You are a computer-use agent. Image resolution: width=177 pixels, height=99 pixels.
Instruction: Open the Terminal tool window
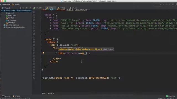pyautogui.click(x=6, y=96)
